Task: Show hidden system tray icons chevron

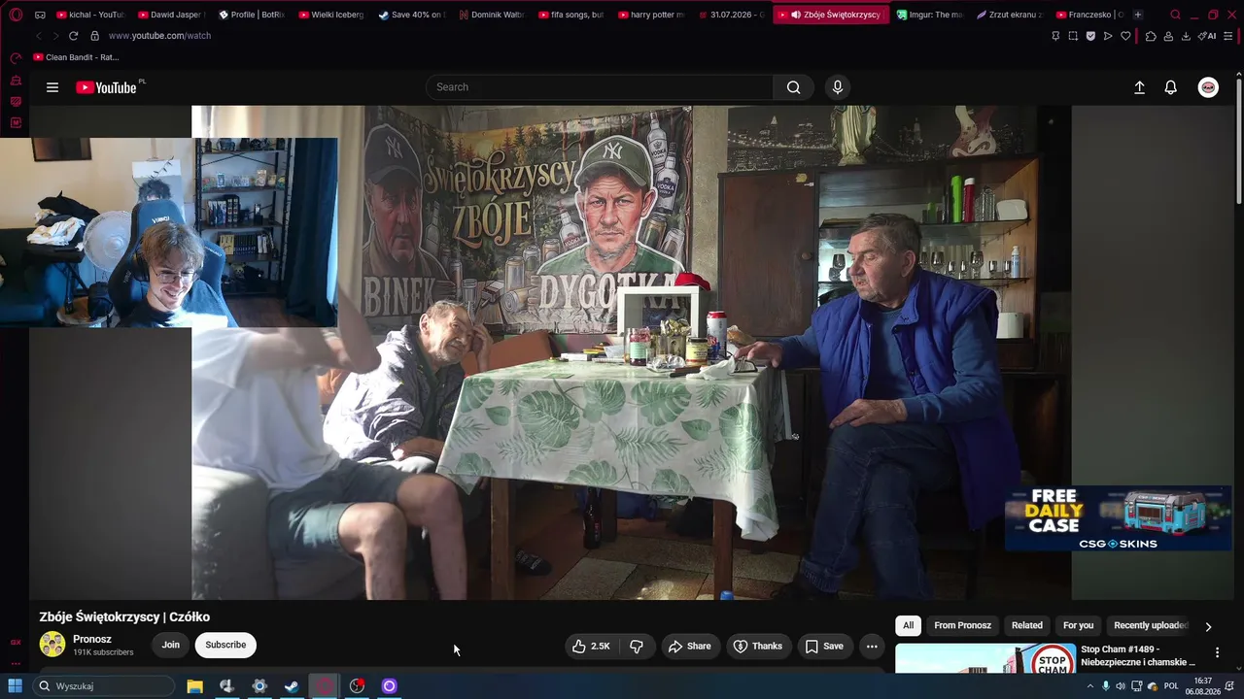Action: 1089,686
